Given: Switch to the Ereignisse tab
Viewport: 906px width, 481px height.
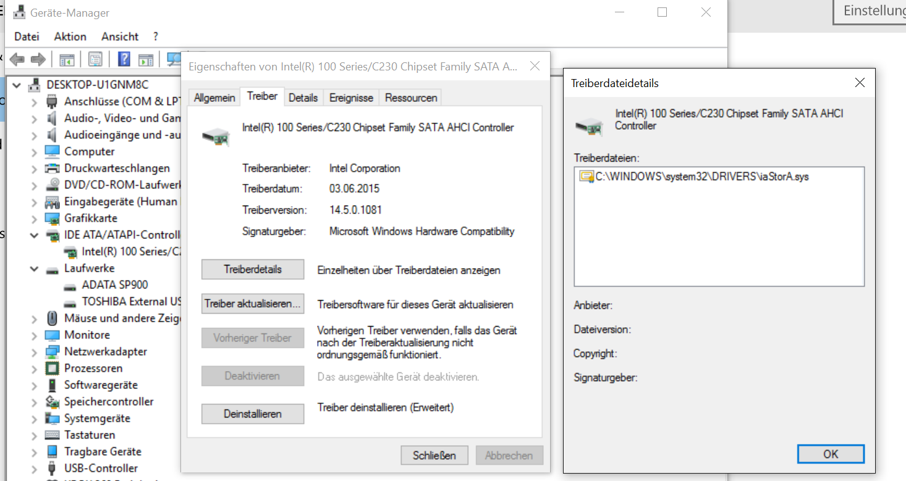Looking at the screenshot, I should [351, 98].
